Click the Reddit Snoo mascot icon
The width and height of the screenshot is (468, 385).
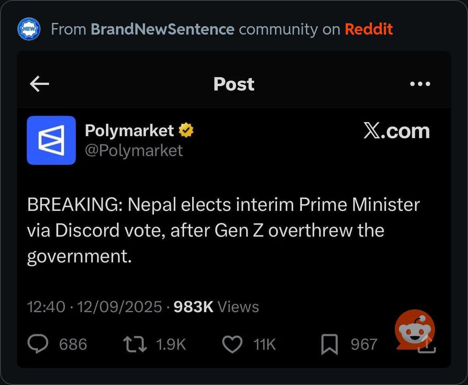tap(414, 329)
